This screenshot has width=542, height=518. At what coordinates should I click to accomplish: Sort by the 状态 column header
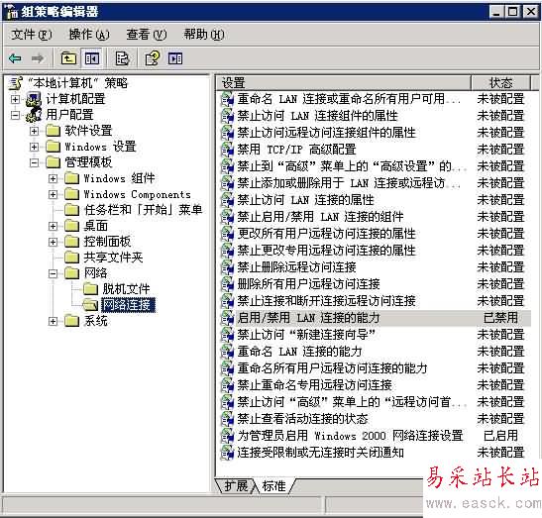coord(500,82)
